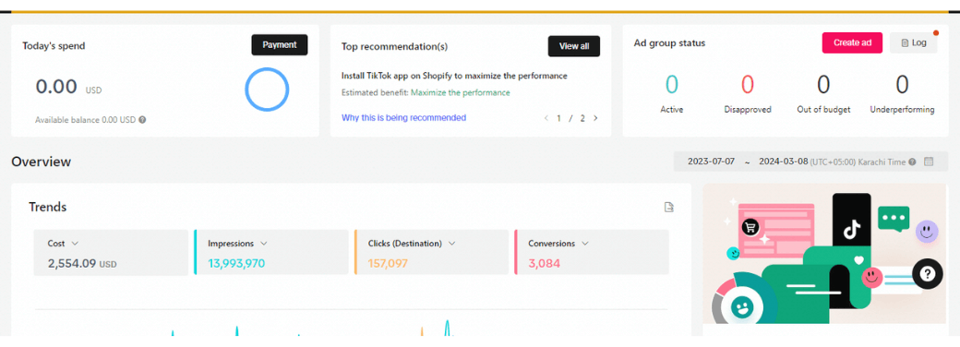Click the Out of budget count

click(823, 85)
